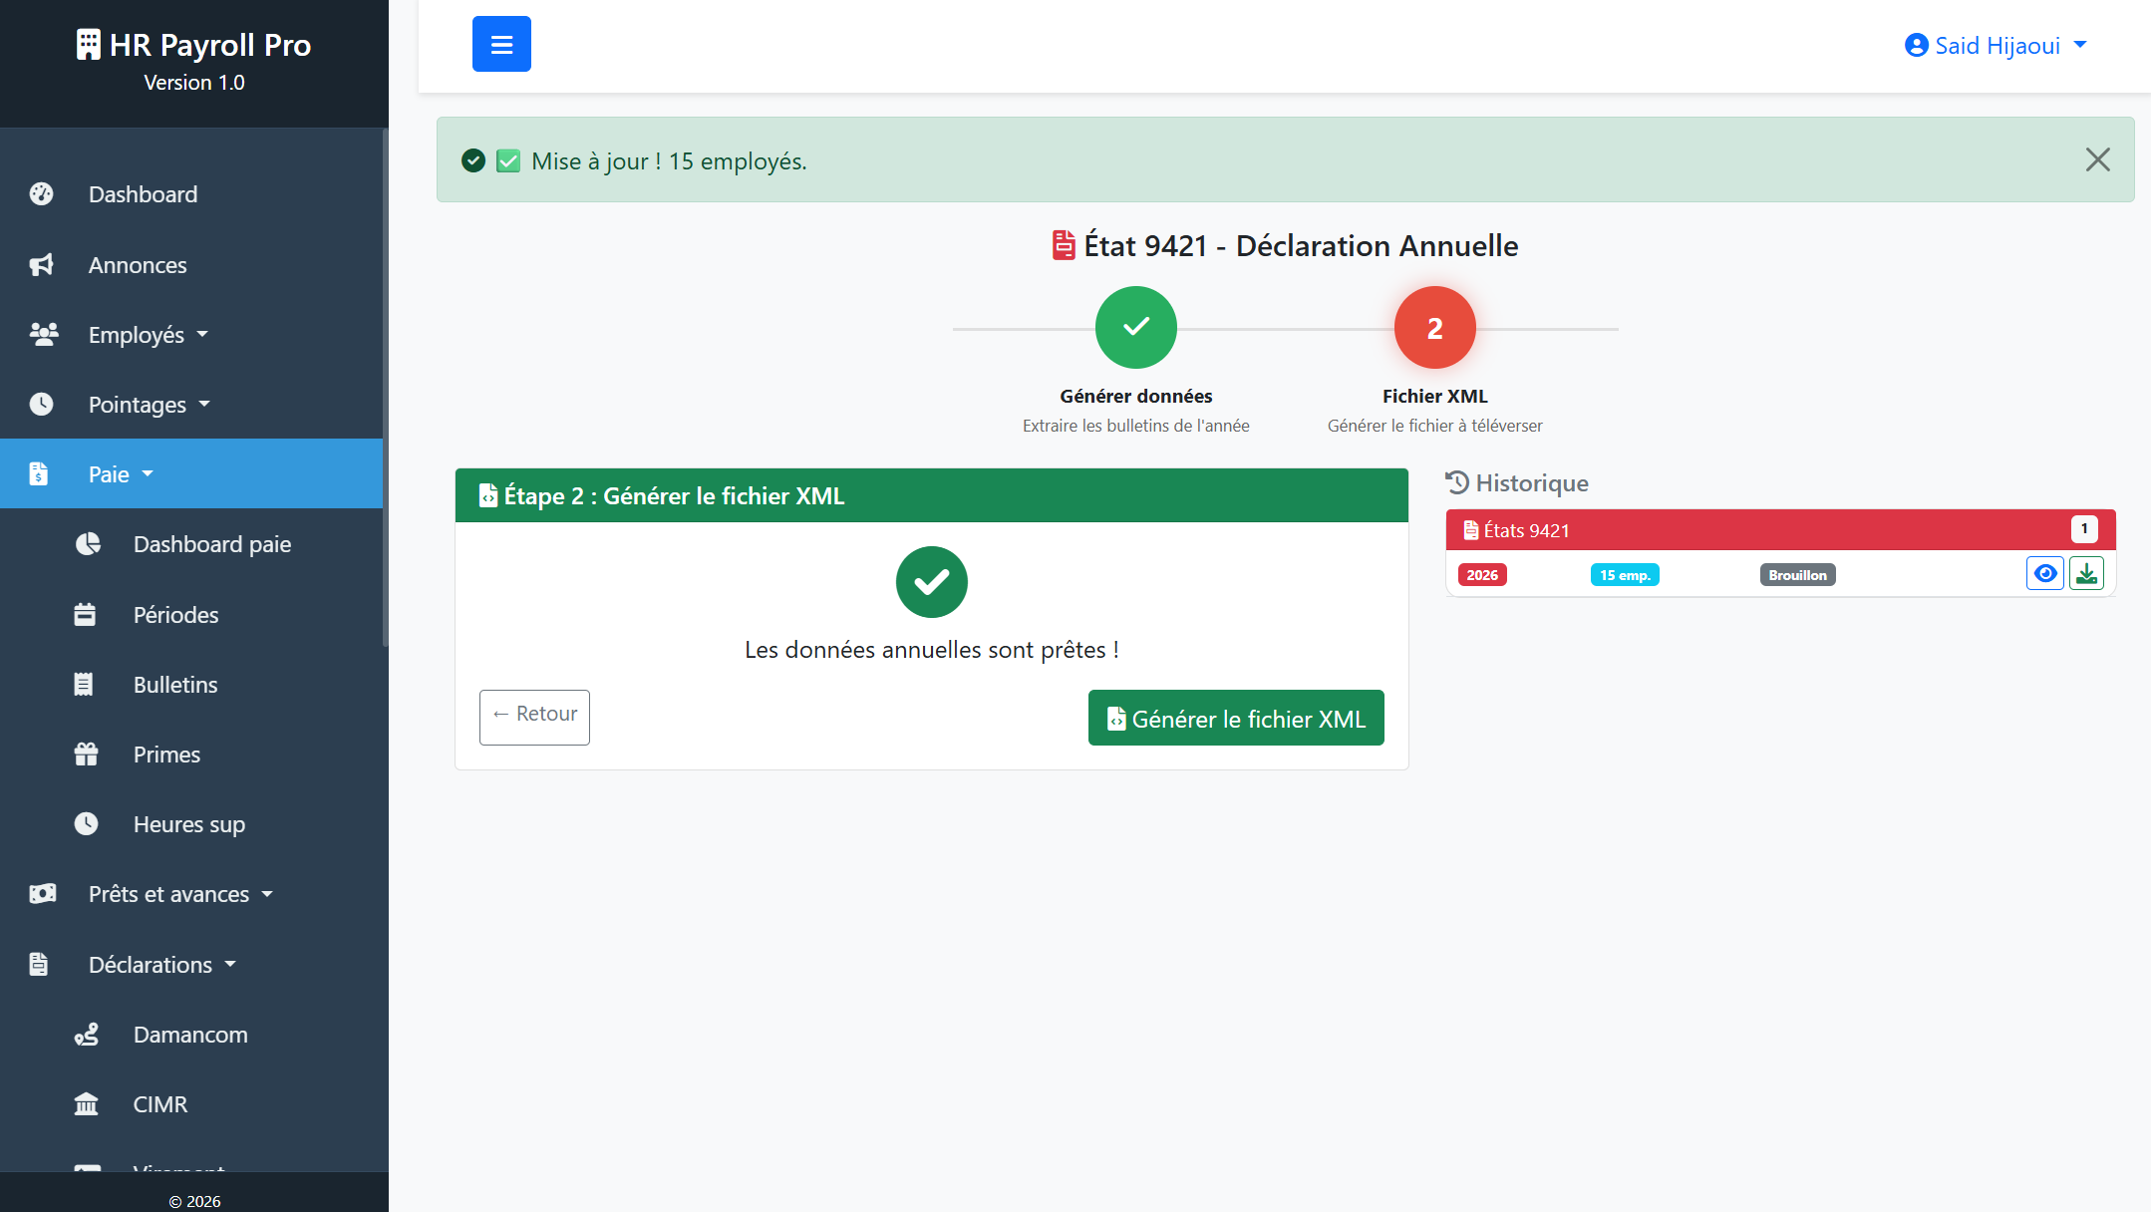Viewport: 2151px width, 1212px height.
Task: Open Périodes page
Action: pyautogui.click(x=175, y=615)
